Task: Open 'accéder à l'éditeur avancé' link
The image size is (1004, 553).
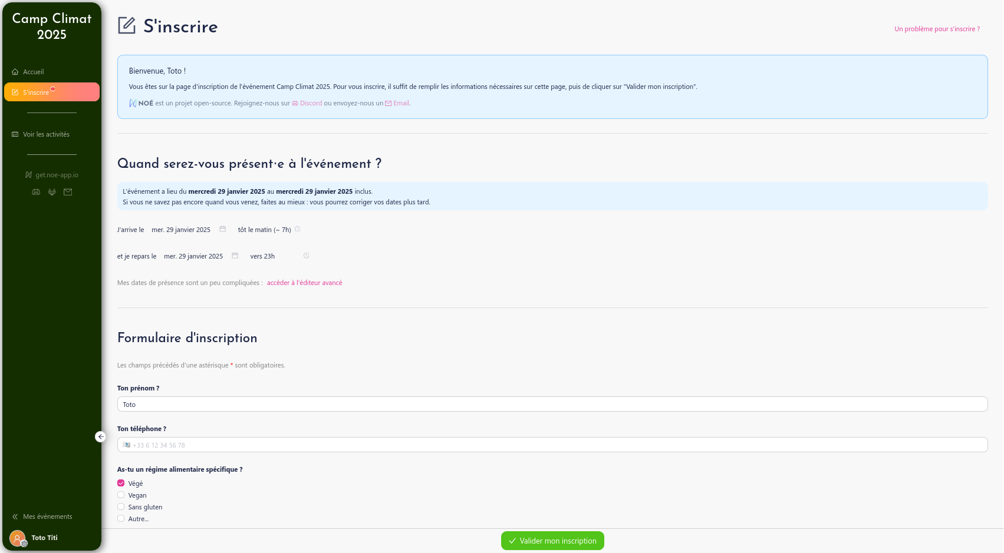Action: tap(304, 283)
